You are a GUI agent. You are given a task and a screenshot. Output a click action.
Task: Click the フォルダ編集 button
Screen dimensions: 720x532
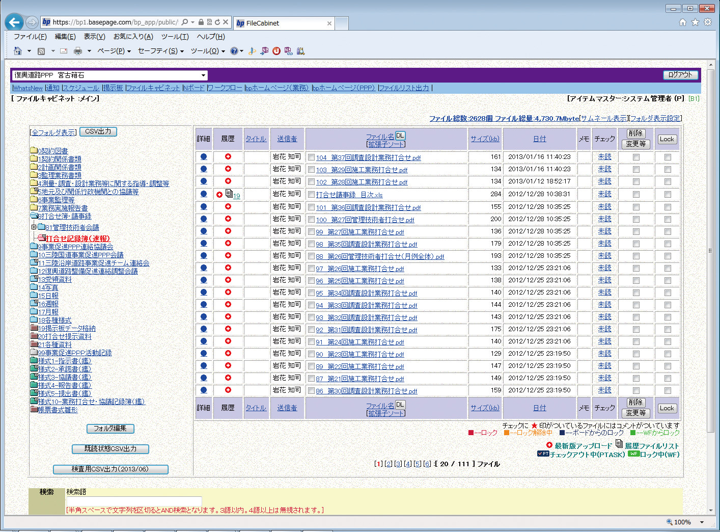[x=110, y=429]
